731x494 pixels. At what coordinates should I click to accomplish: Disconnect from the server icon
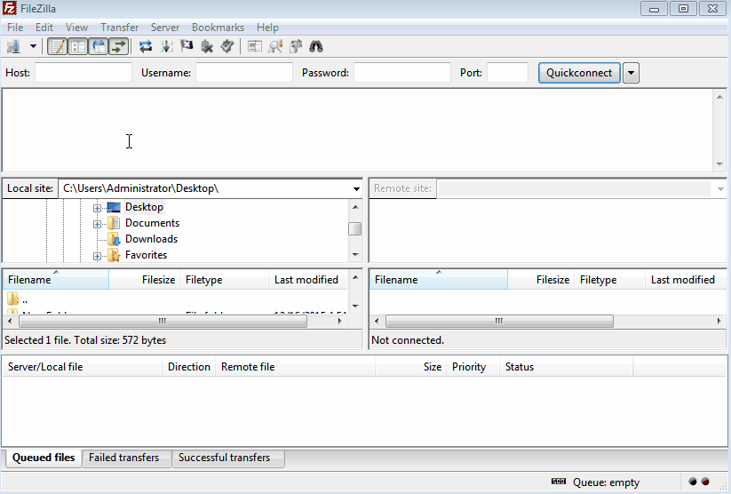coord(207,46)
